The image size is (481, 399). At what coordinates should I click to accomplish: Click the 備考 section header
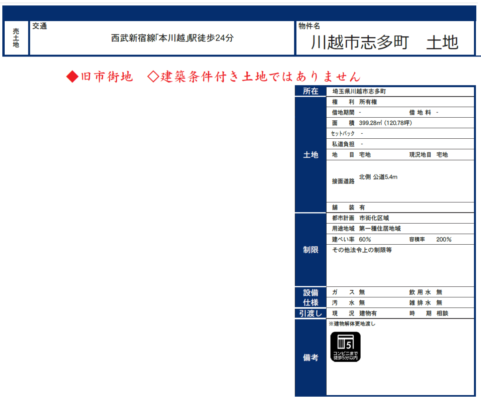[x=311, y=357]
